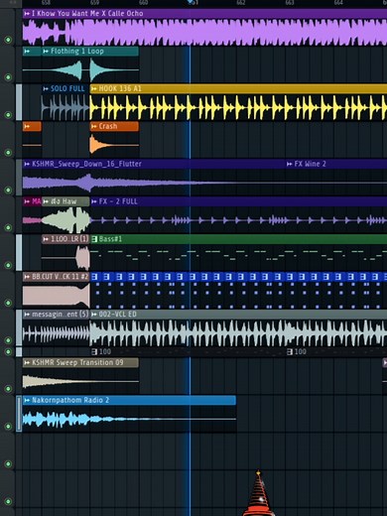Open KSHMR Sweep Transition 09 clip menu arrow
Image resolution: width=387 pixels, height=516 pixels.
coord(27,363)
